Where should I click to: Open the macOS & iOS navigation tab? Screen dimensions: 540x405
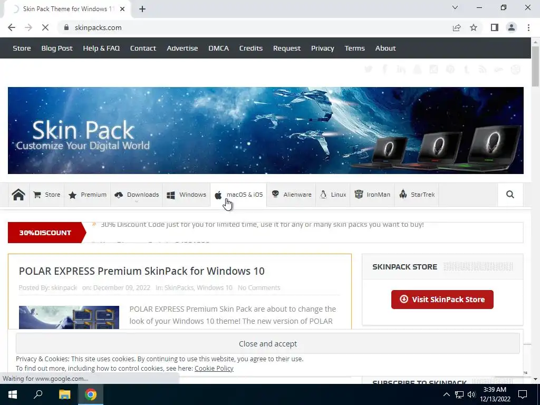[x=239, y=195]
